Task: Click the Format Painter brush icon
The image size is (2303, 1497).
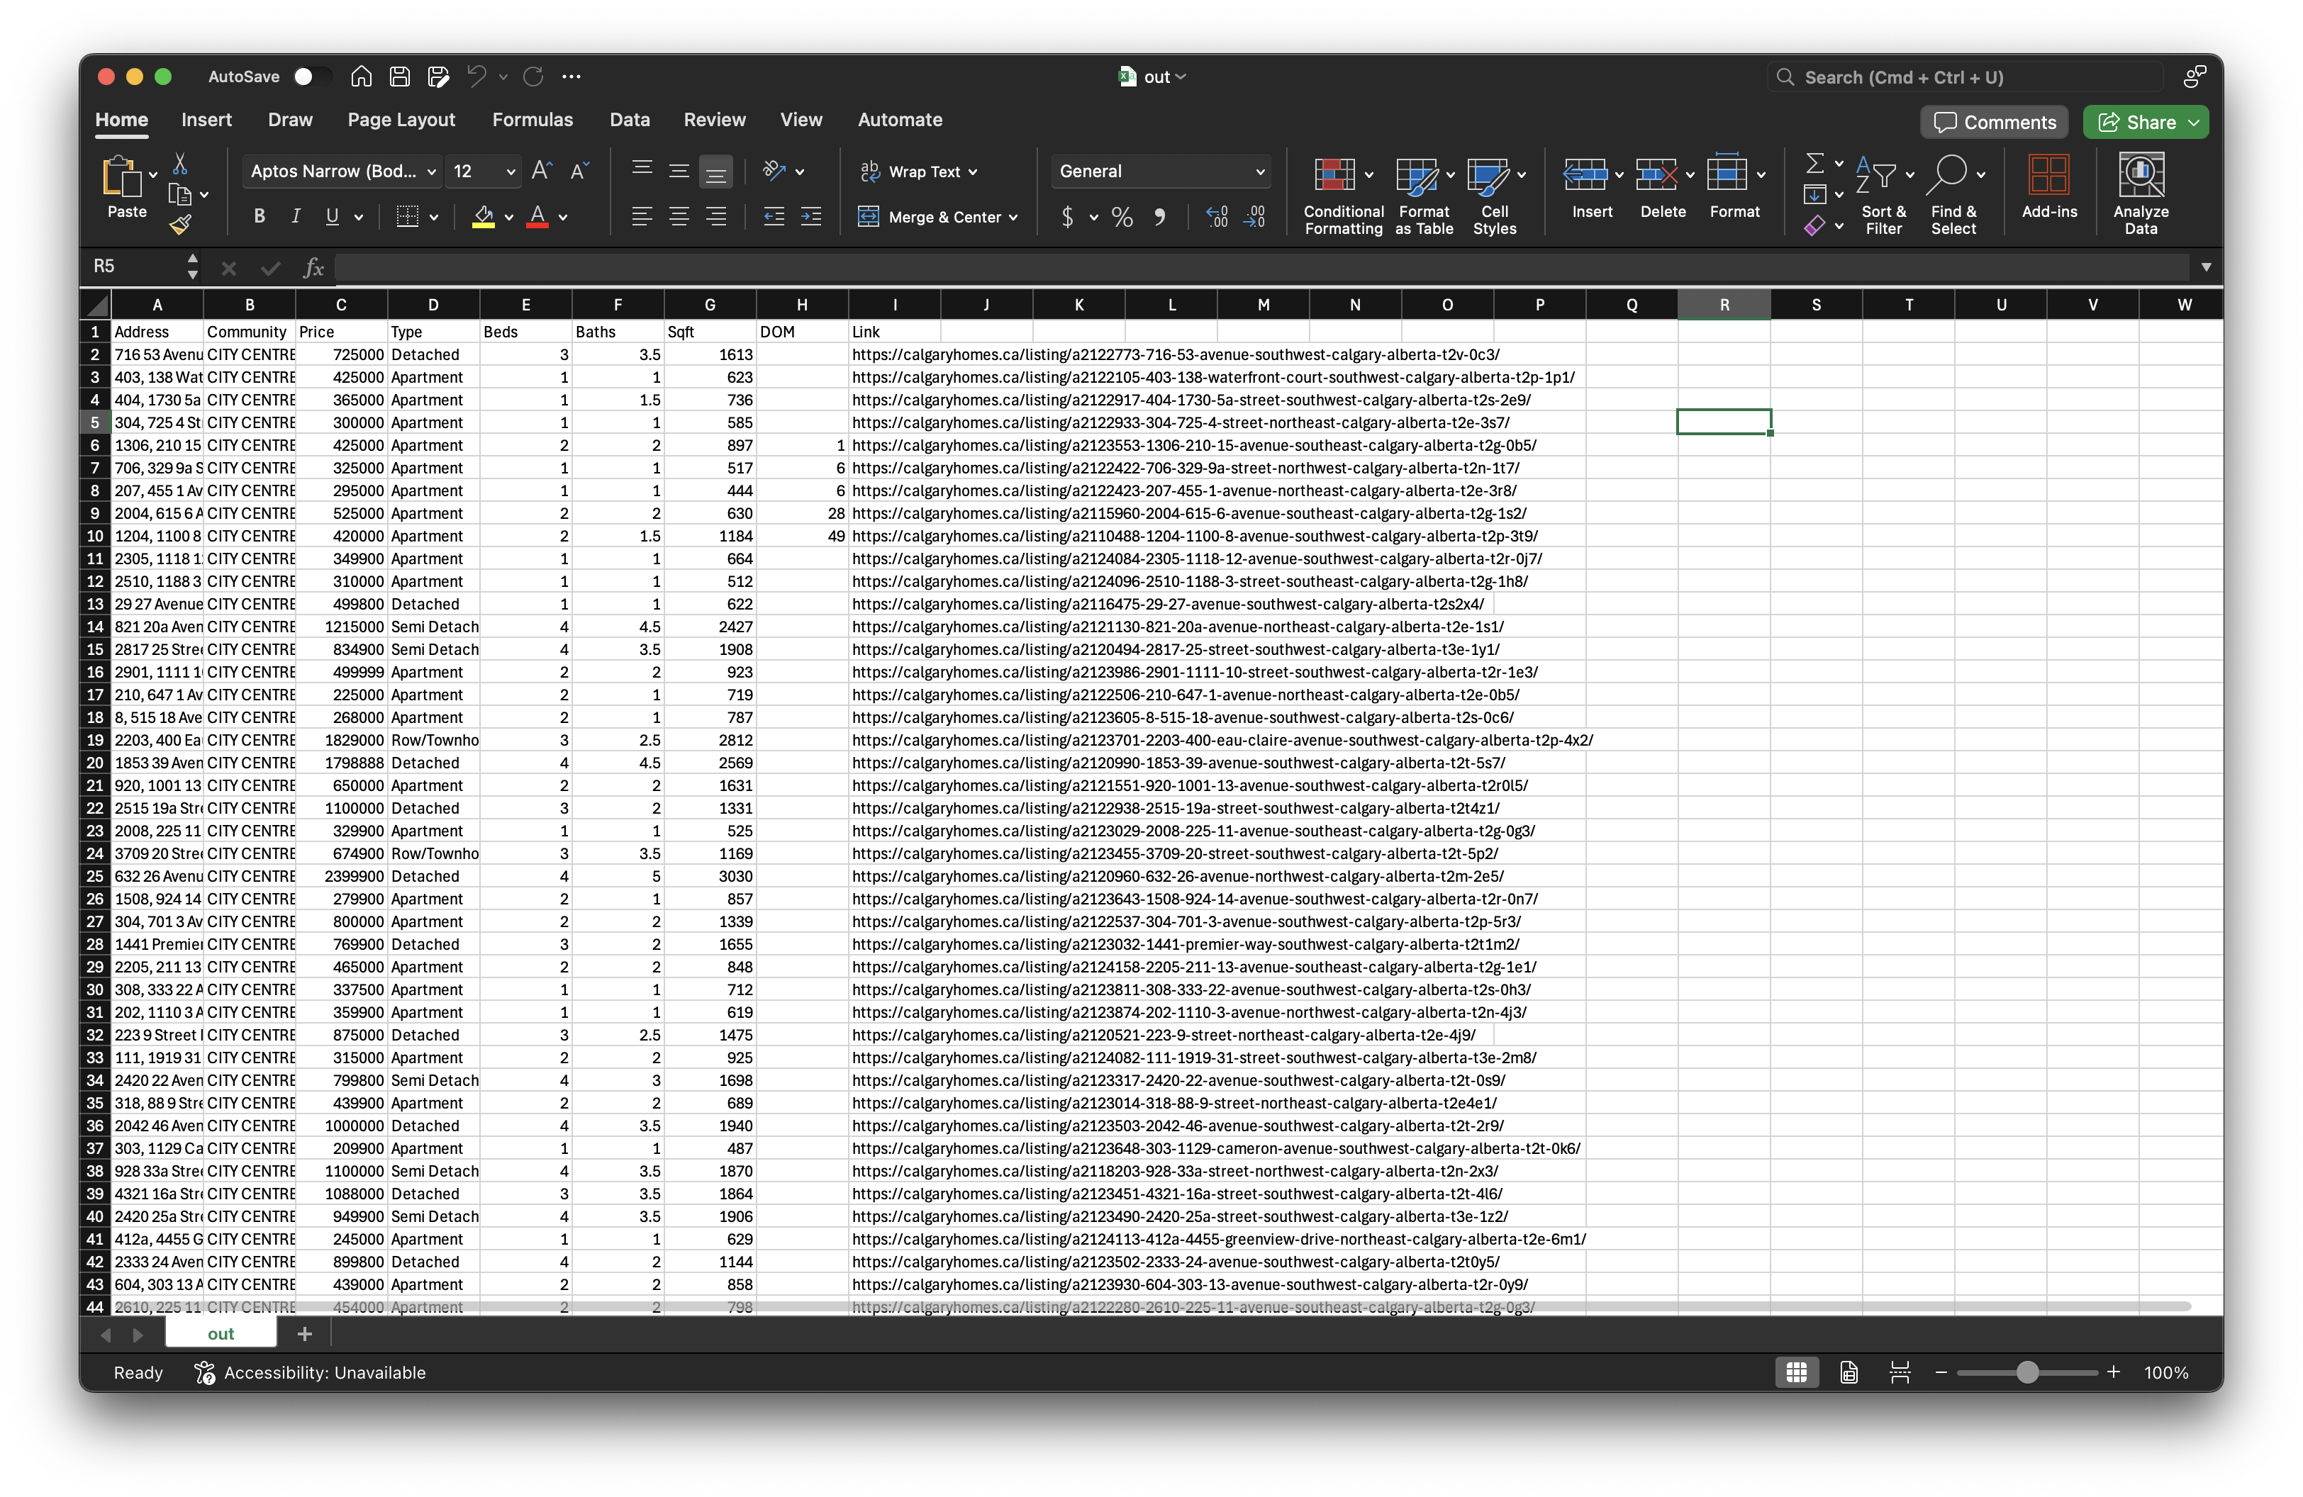Action: coord(180,225)
